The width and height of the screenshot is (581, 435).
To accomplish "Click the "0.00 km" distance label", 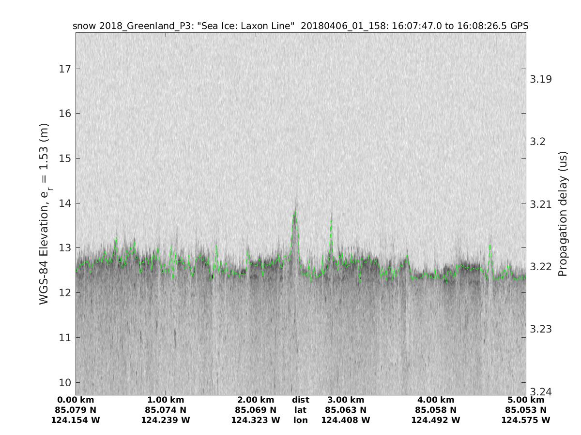I will coord(76,400).
